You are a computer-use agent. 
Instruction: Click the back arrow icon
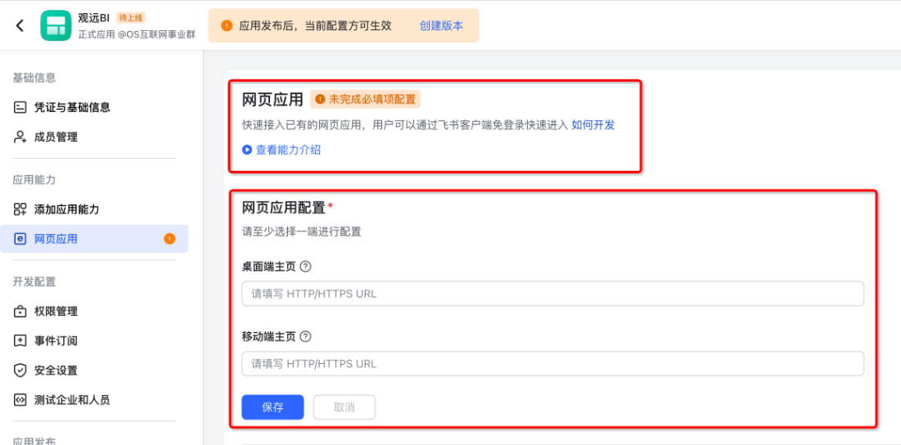(20, 25)
